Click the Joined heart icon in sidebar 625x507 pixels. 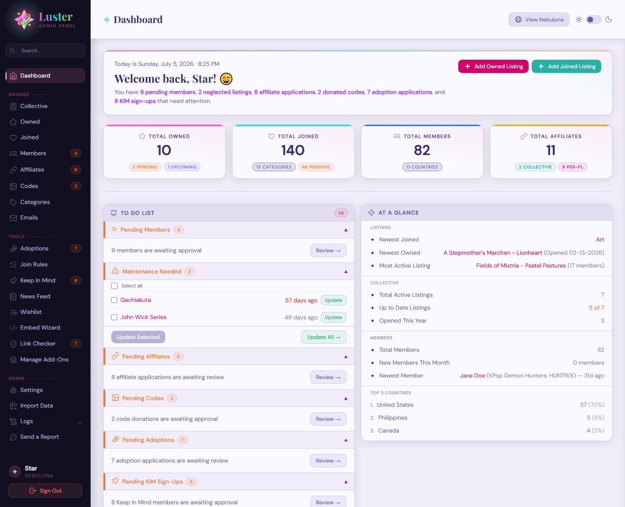(13, 137)
